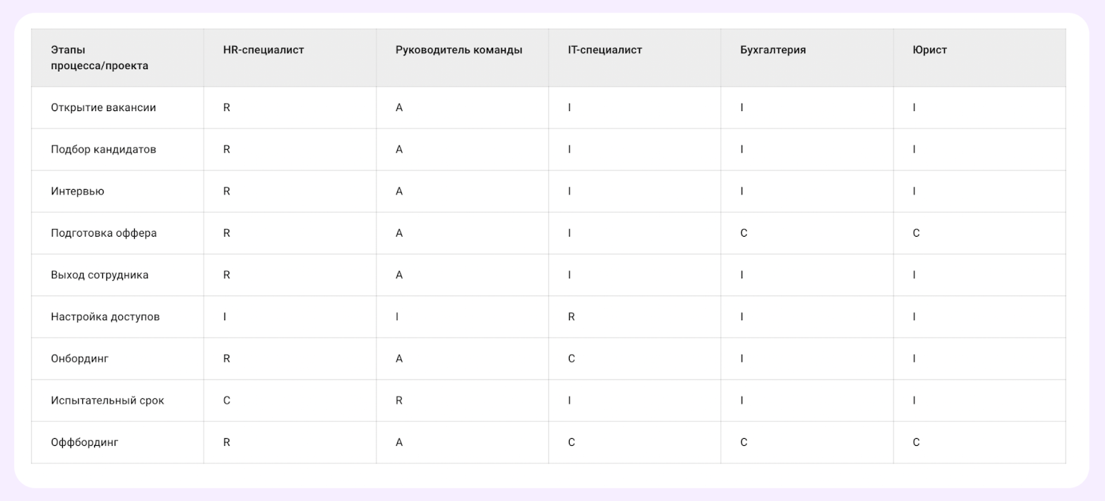Click the "Этапы процесса/проекта" column header

(x=99, y=58)
